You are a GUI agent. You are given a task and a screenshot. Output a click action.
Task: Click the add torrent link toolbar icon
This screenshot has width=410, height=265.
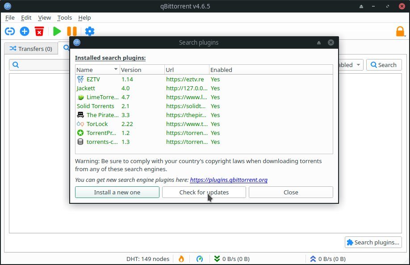[10, 31]
